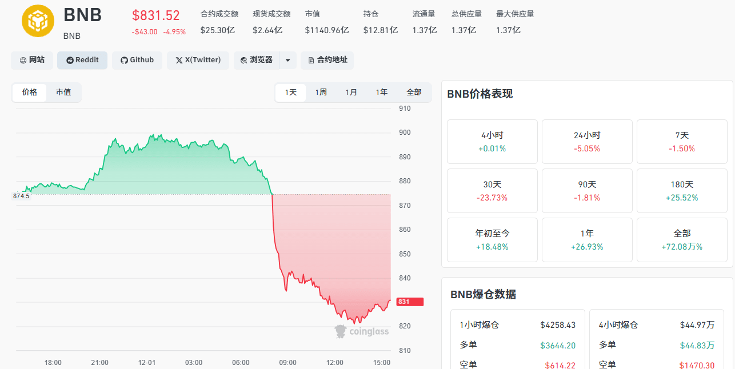
Task: Click the $831.52 price value
Action: [x=155, y=15]
